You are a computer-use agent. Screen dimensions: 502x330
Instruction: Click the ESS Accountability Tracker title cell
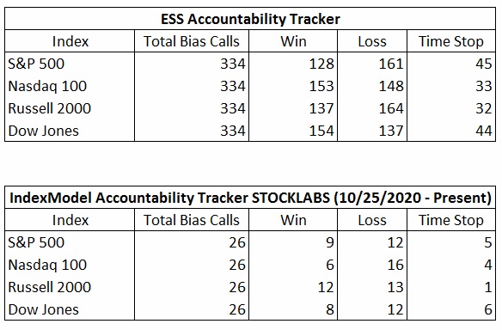[x=250, y=19]
